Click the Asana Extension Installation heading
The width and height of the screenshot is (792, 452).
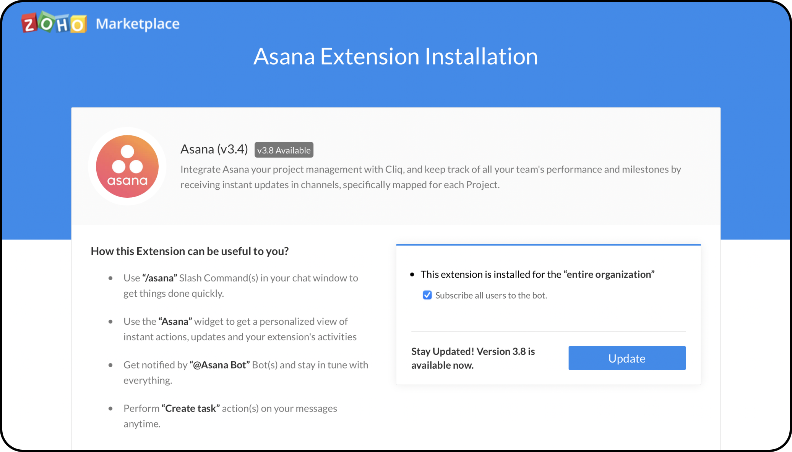point(396,57)
